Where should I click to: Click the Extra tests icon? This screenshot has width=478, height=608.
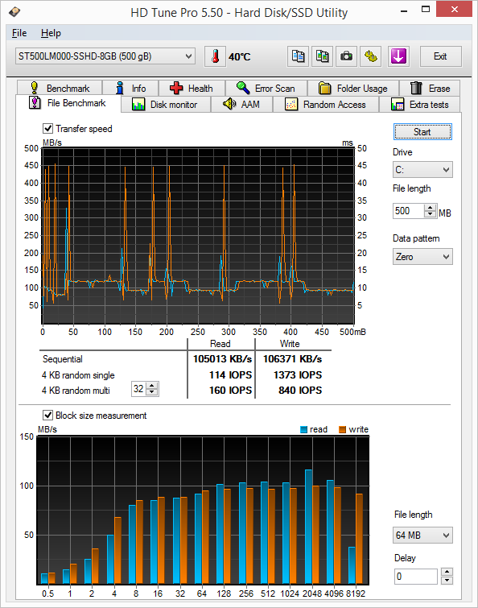398,105
